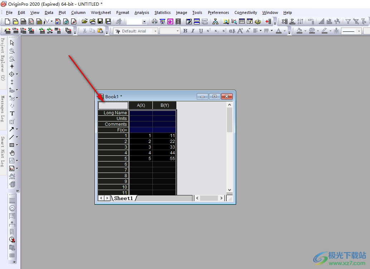
Task: Create a new workbook from the toolbar
Action: pyautogui.click(x=23, y=22)
